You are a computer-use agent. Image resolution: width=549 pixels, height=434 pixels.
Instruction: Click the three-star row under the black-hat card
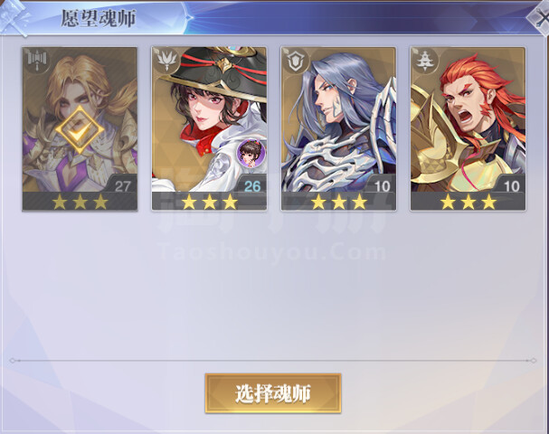click(209, 202)
